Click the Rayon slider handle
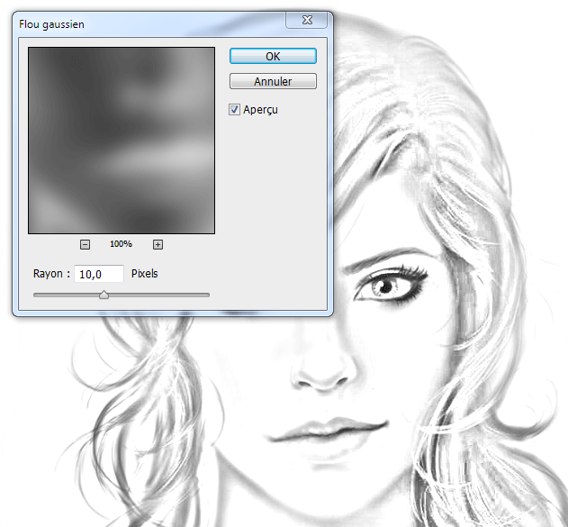The image size is (568, 527). 104,295
